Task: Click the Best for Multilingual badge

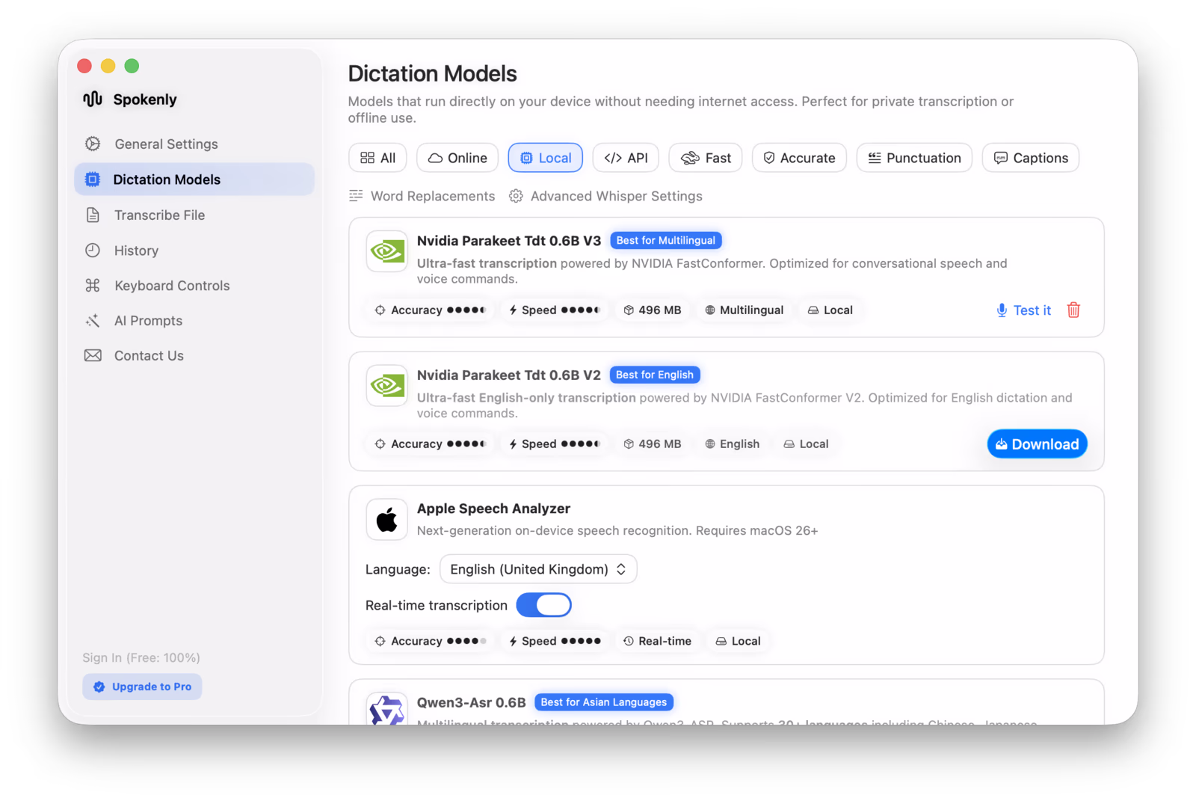Action: (x=666, y=241)
